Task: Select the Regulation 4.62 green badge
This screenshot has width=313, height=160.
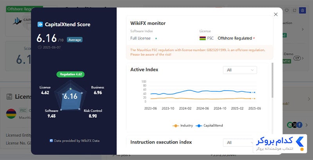Action: click(70, 74)
